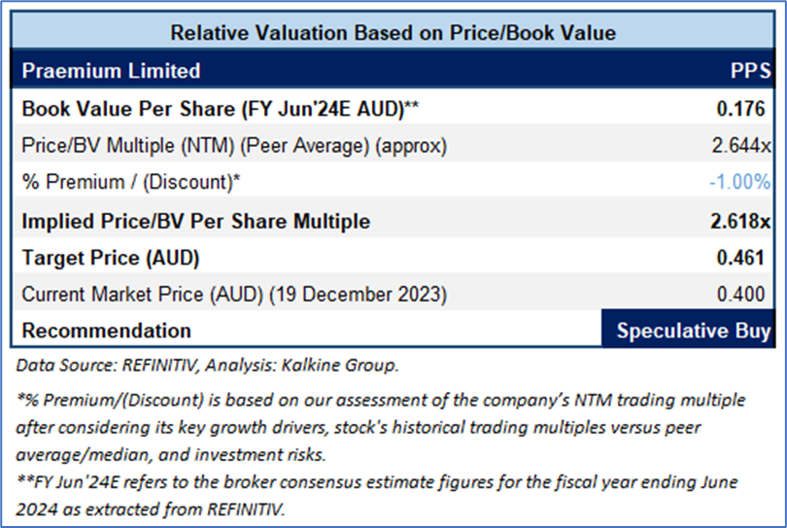Click the 2.644x peer average value
Screen dimensions: 787x528
point(743,146)
